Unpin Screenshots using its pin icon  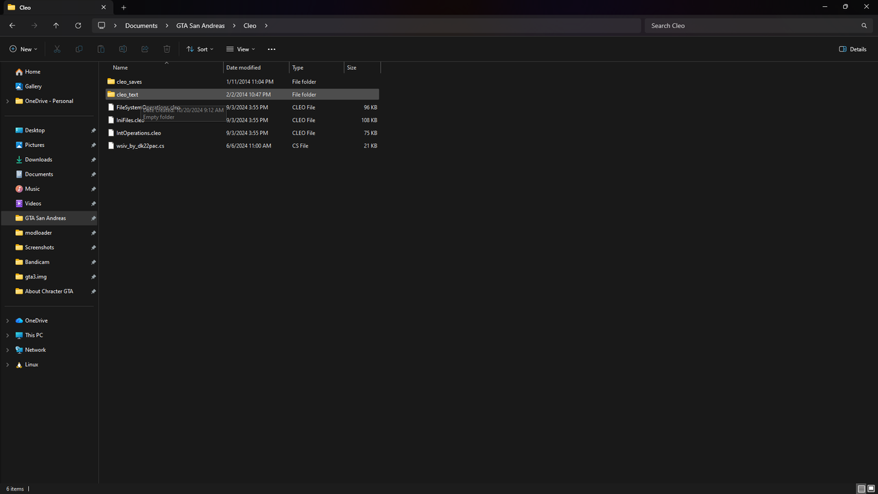[93, 248]
